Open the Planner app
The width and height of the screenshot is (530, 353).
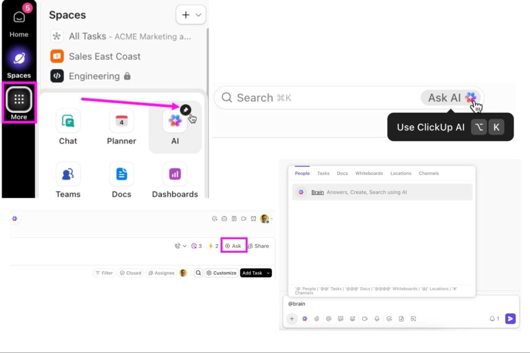[121, 125]
